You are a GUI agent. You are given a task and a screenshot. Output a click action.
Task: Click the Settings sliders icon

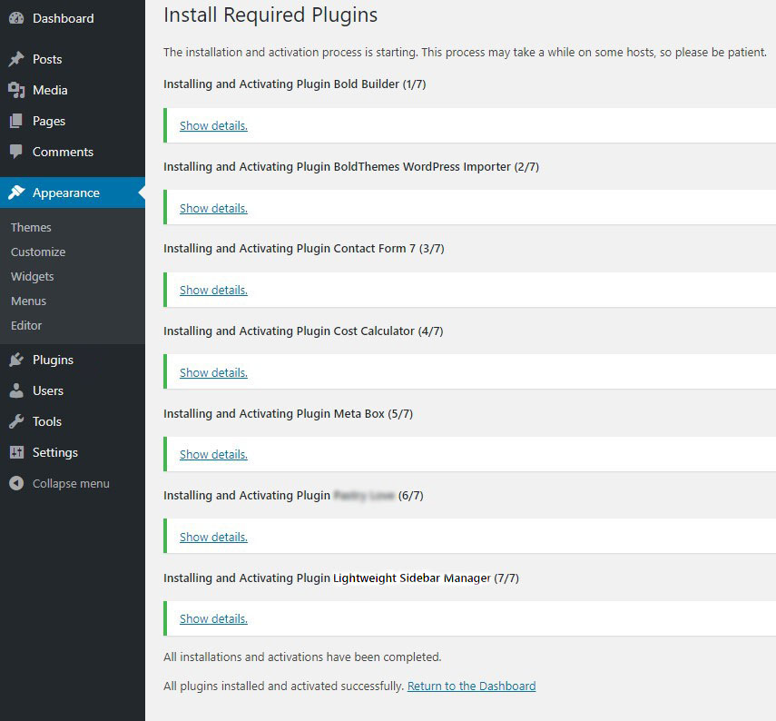coord(16,452)
